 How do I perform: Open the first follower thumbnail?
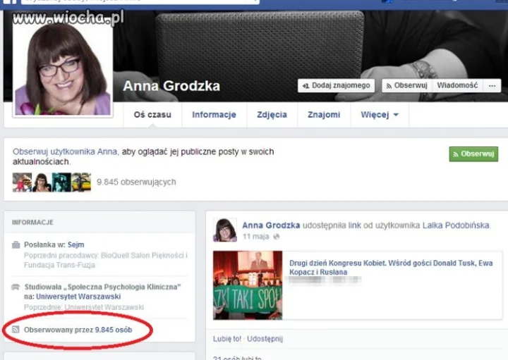click(x=22, y=182)
